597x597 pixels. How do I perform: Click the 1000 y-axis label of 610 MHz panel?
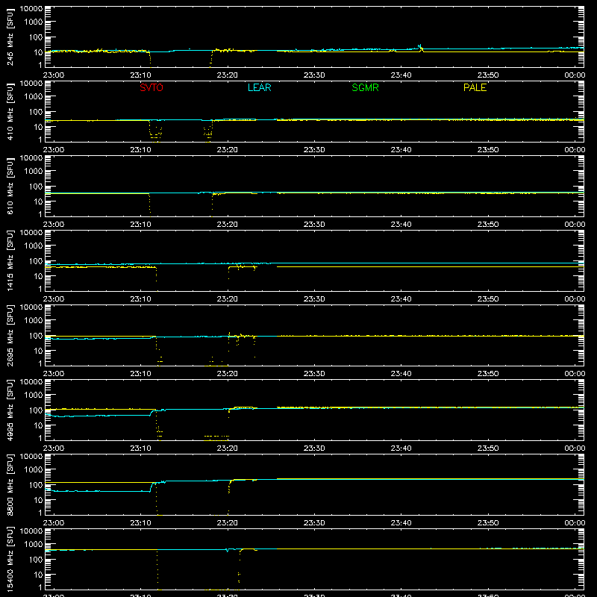click(x=34, y=172)
